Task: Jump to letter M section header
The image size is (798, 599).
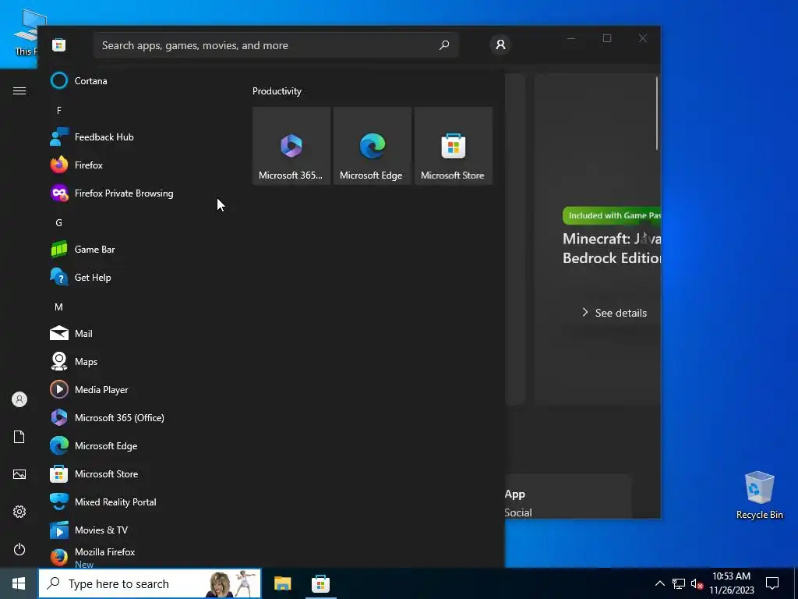Action: (x=59, y=307)
